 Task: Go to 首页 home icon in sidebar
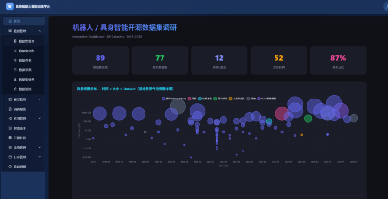tap(10, 21)
